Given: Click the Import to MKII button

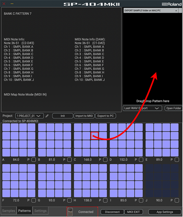Looking at the screenshot, I should coord(84,116).
